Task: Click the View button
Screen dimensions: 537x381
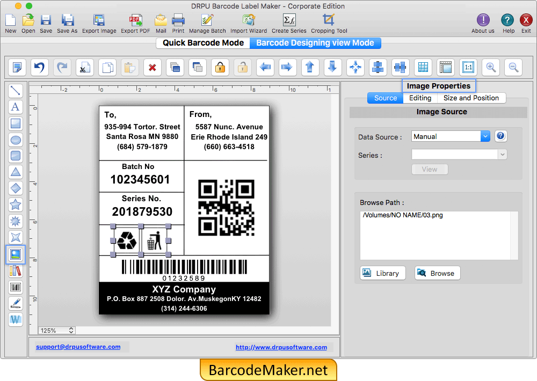Action: click(430, 170)
